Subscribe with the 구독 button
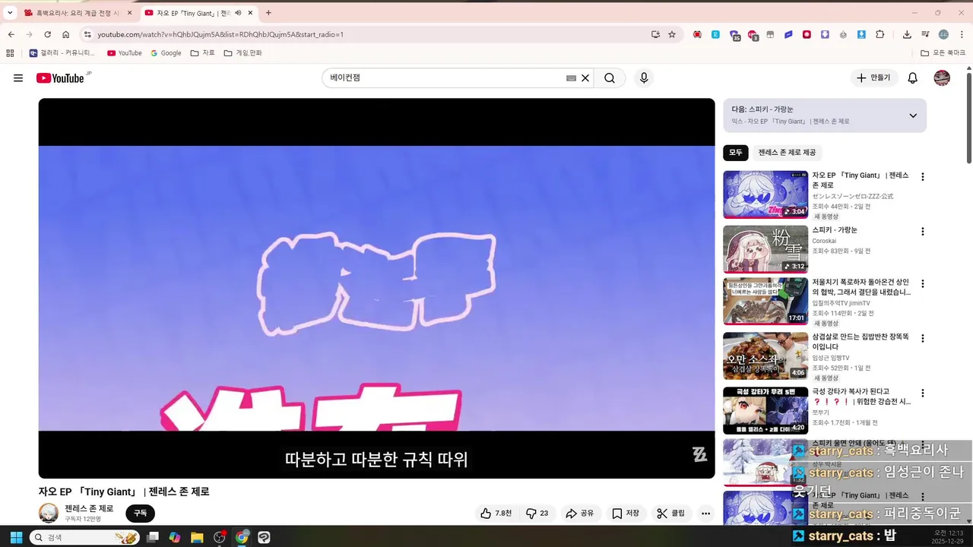Viewport: 973px width, 547px height. coord(140,514)
